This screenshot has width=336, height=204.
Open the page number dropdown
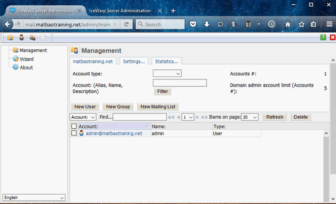[188, 117]
